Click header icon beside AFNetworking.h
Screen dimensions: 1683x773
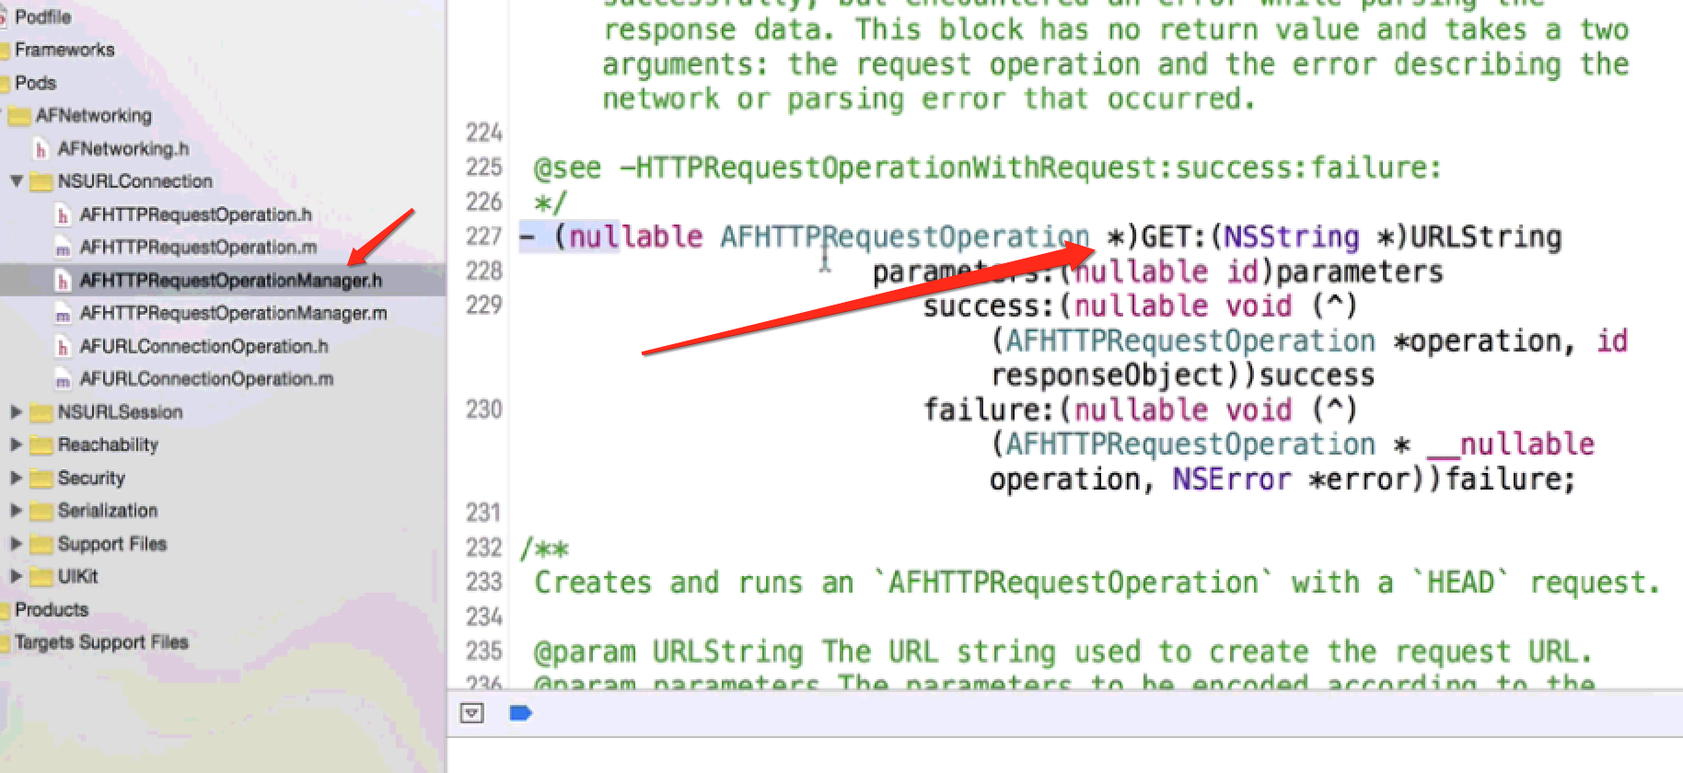(41, 149)
